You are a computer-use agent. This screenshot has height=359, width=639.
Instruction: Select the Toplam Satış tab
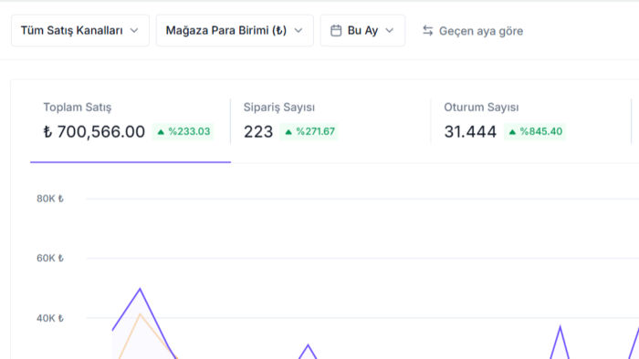(x=131, y=121)
